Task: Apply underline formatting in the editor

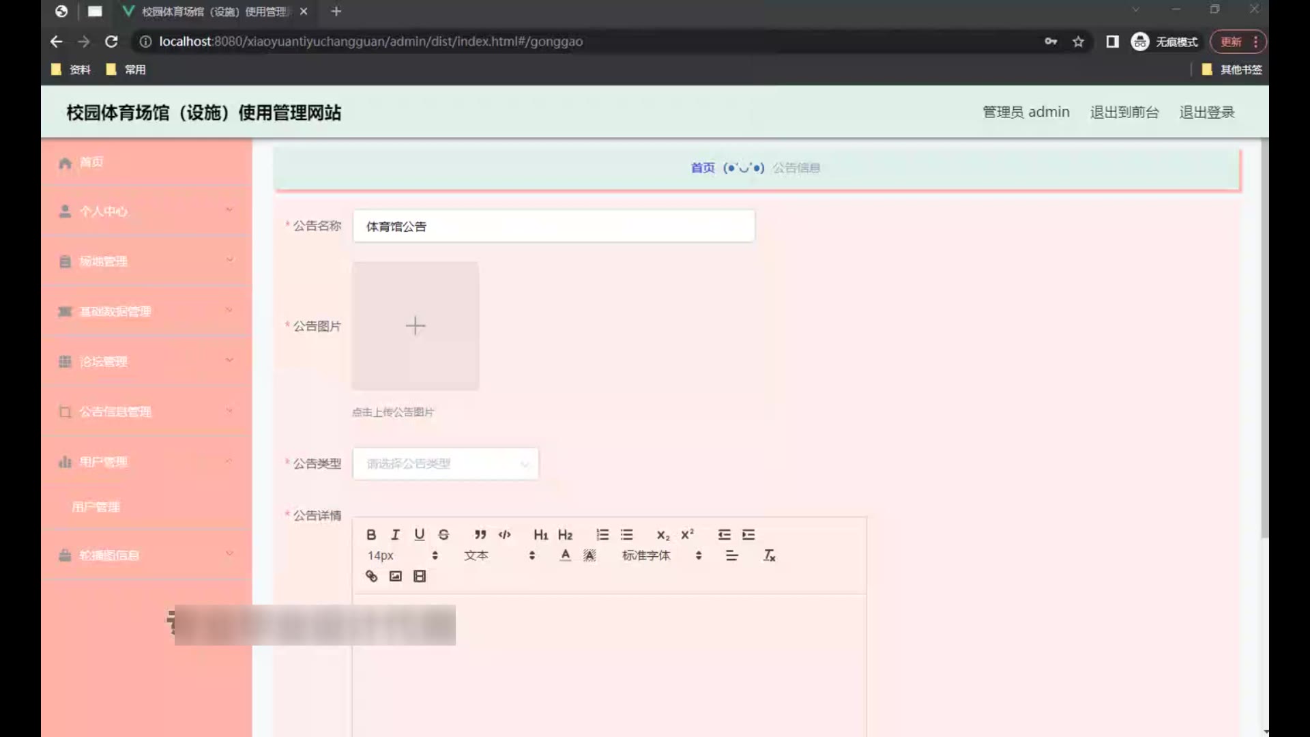Action: click(x=419, y=534)
